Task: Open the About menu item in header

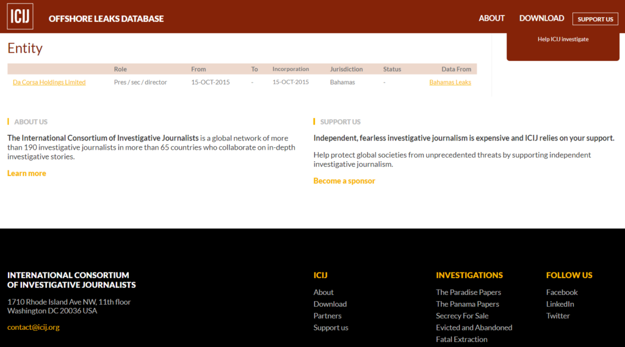Action: click(491, 18)
